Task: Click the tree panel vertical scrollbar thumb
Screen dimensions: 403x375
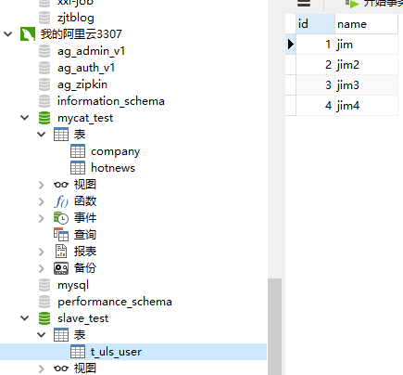Action: 274,327
